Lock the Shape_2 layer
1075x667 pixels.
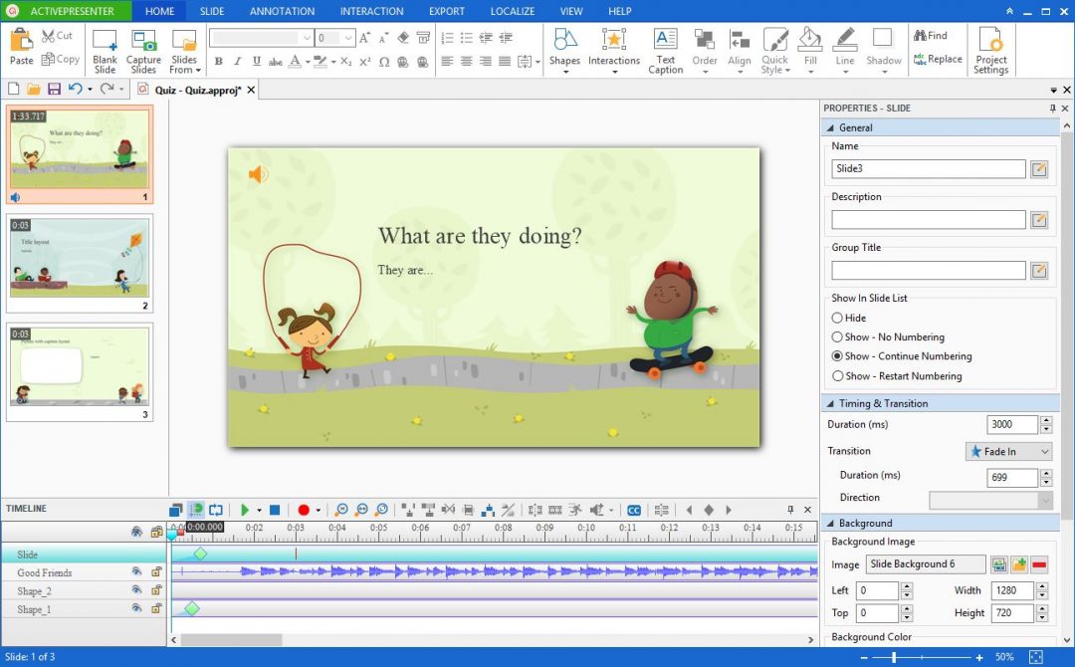pyautogui.click(x=156, y=590)
